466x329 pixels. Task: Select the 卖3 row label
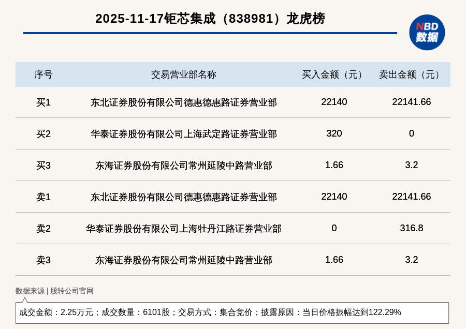(43, 260)
